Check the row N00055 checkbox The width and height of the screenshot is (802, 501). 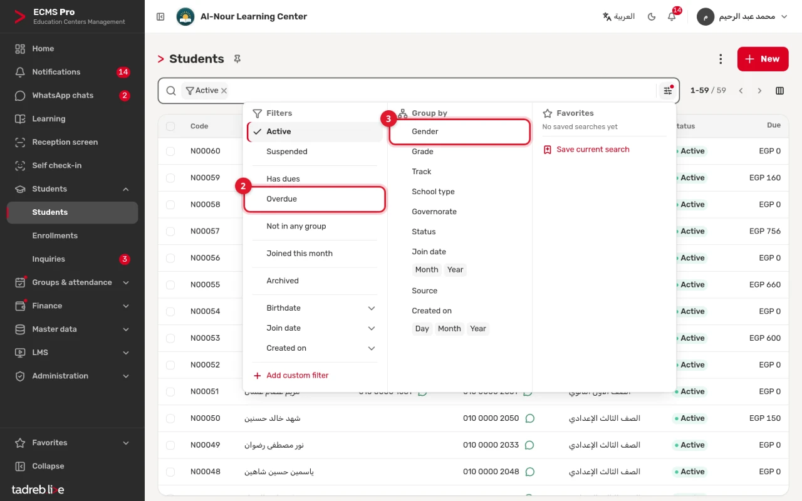tap(170, 284)
